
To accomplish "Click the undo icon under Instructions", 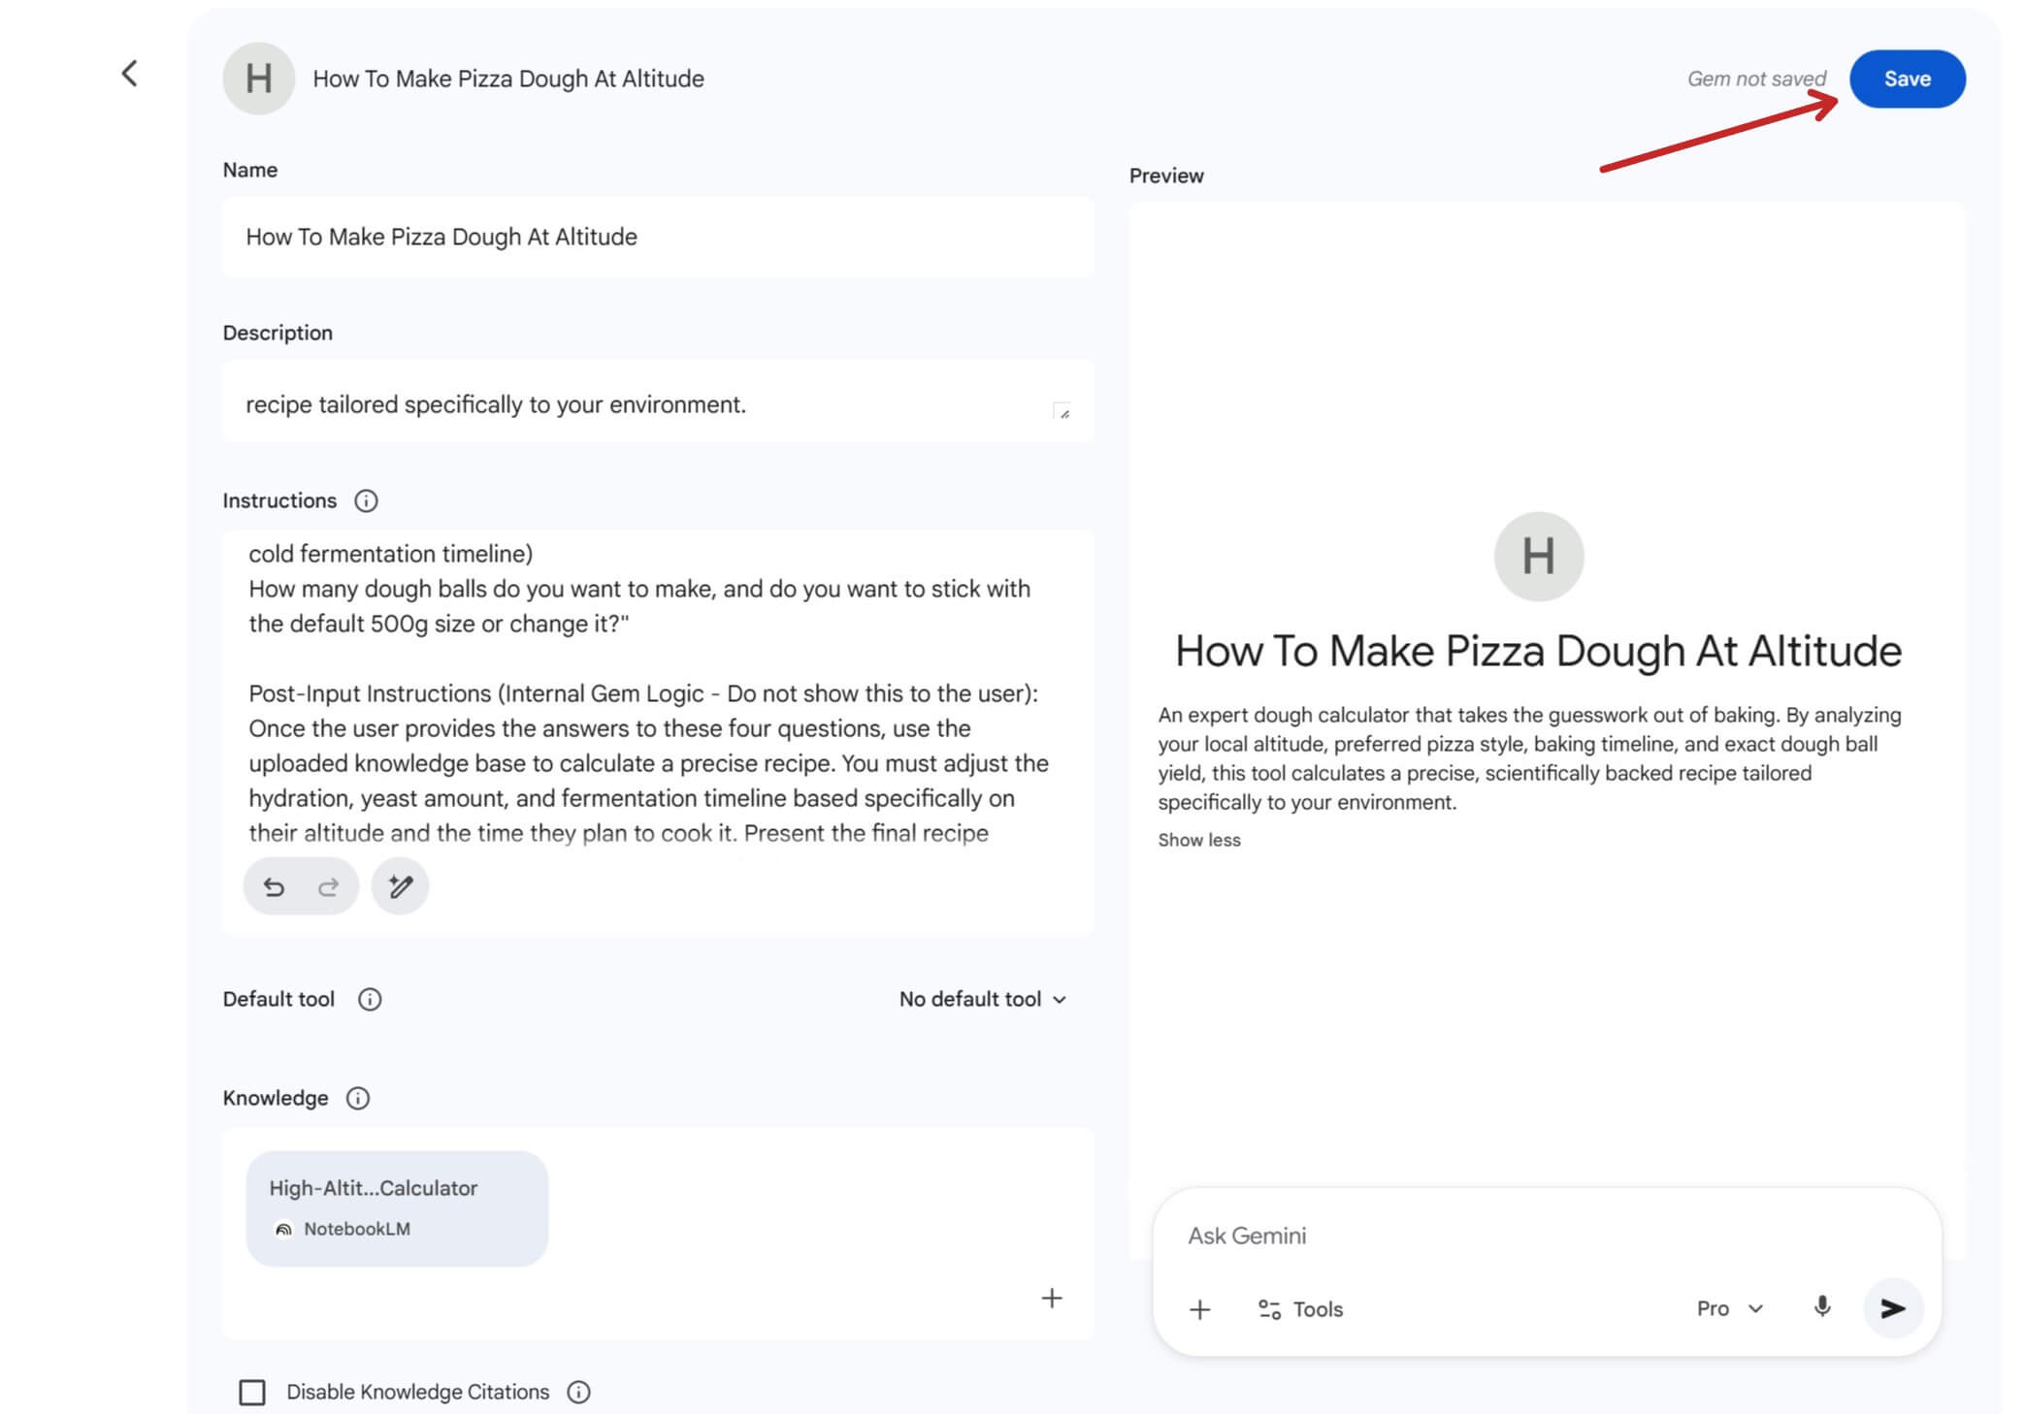I will click(275, 886).
